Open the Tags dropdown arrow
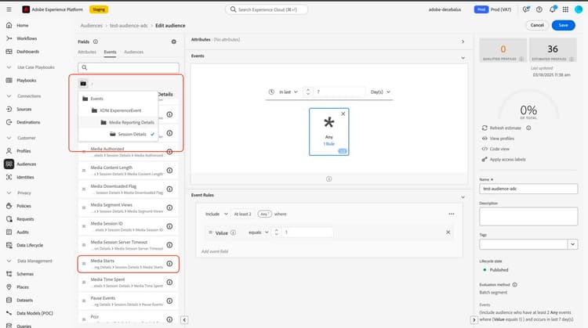Screen dimensions: 588x328 pos(572,244)
